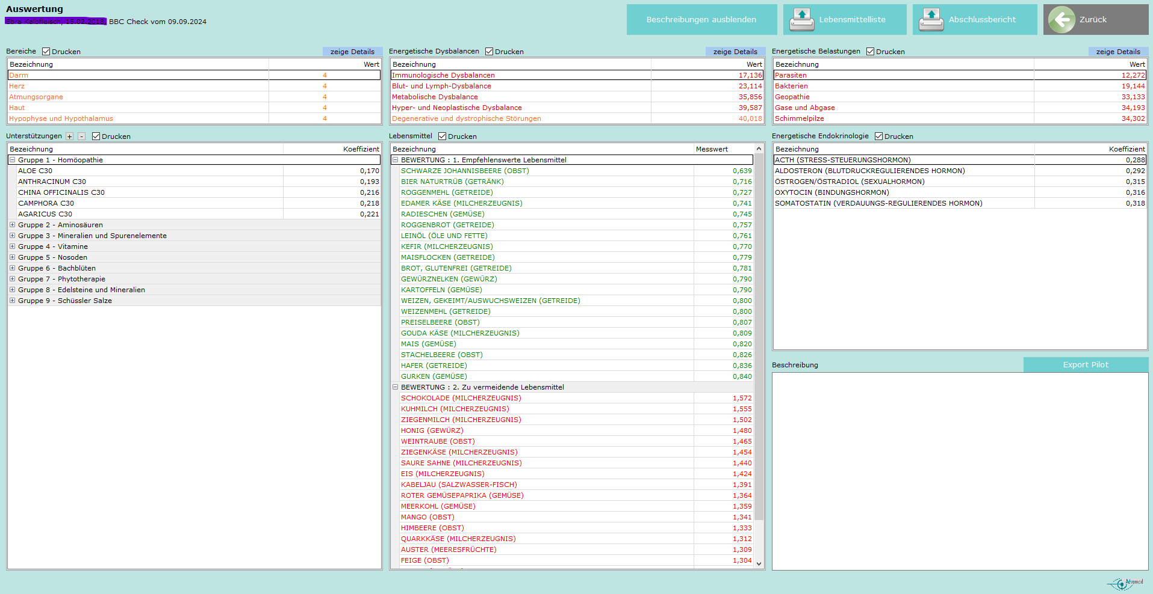Go back with Zurück button
1153x594 pixels.
[x=1096, y=19]
